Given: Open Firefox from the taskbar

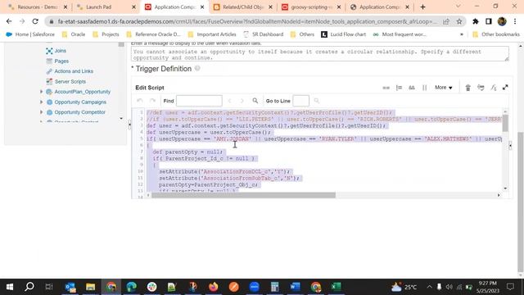Looking at the screenshot, I should point(214,287).
